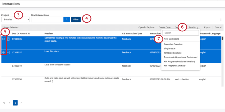Viewport: 225px width, 112px height.
Task: Select New Dashboard from the list
Action: [171, 39]
